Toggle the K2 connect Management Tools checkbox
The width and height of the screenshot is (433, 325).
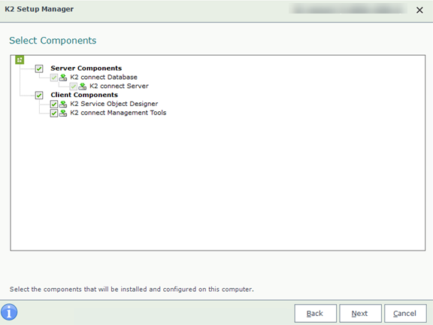[x=54, y=113]
